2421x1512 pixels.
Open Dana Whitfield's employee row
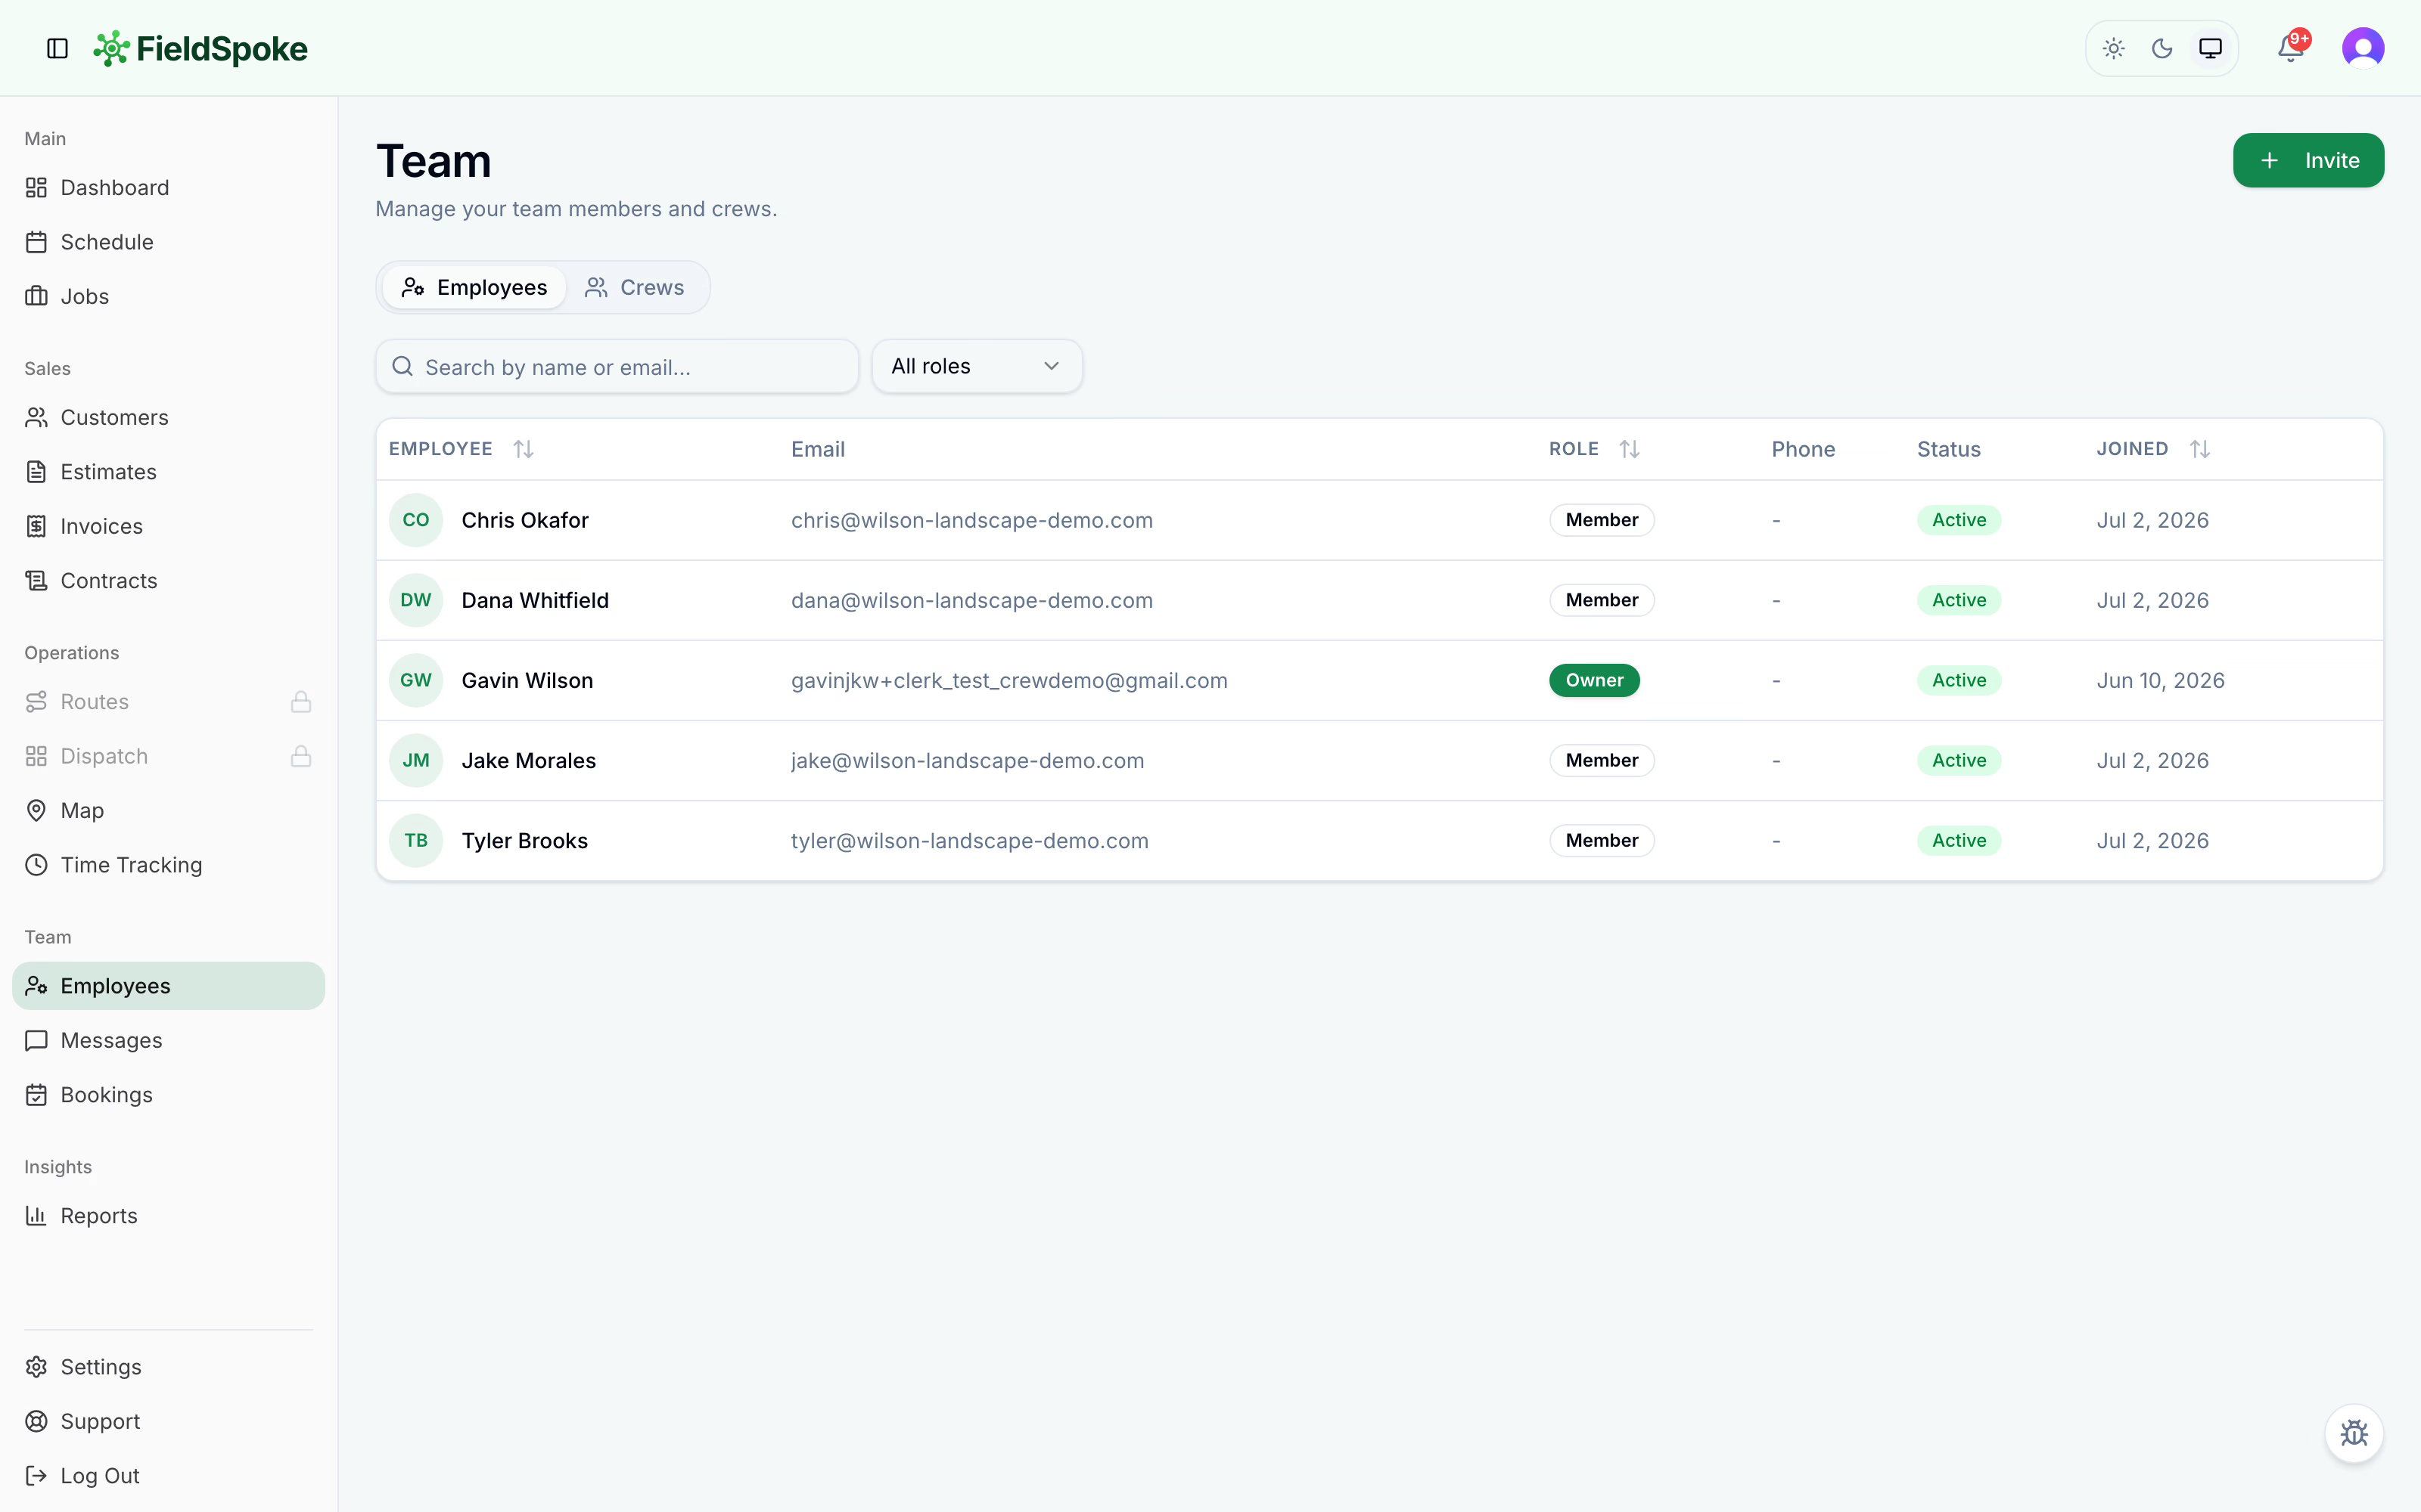click(1379, 600)
